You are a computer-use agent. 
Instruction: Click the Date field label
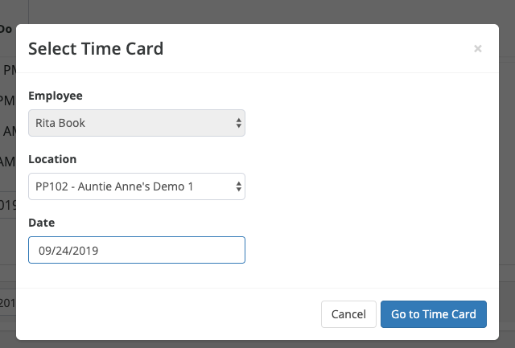(42, 222)
